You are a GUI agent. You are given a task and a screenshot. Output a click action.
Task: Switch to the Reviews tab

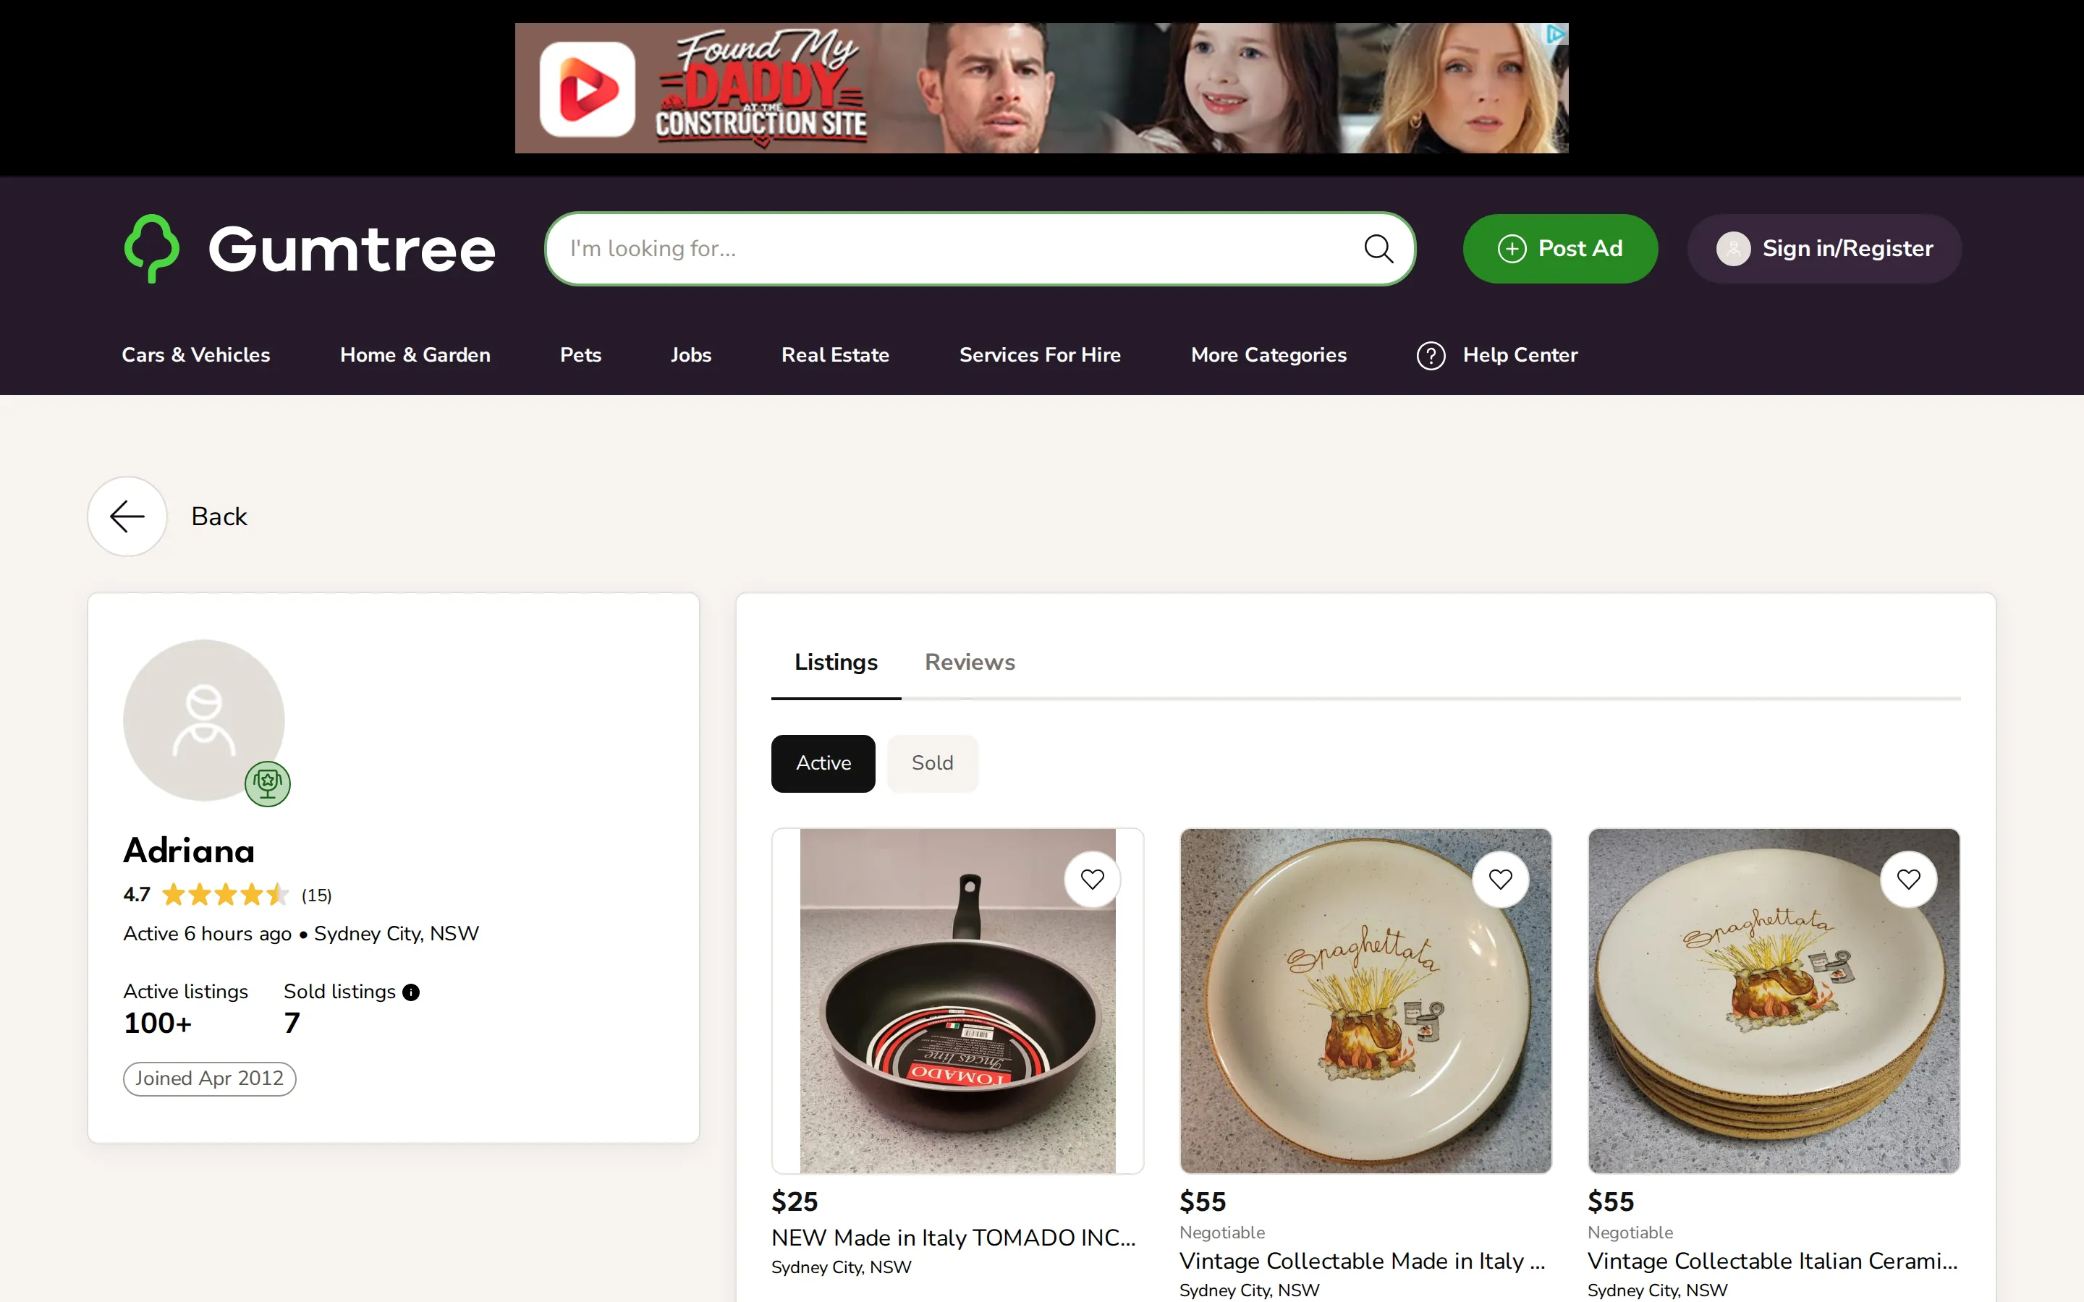[970, 662]
